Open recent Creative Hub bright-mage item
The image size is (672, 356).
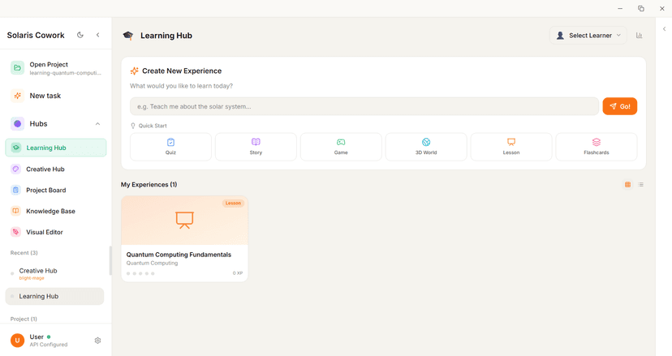(54, 273)
